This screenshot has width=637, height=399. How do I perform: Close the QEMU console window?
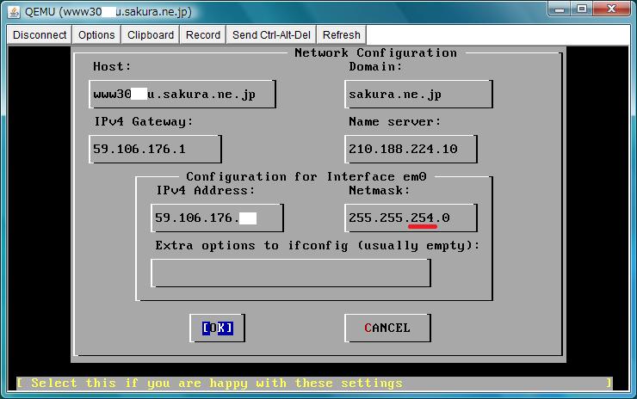613,9
